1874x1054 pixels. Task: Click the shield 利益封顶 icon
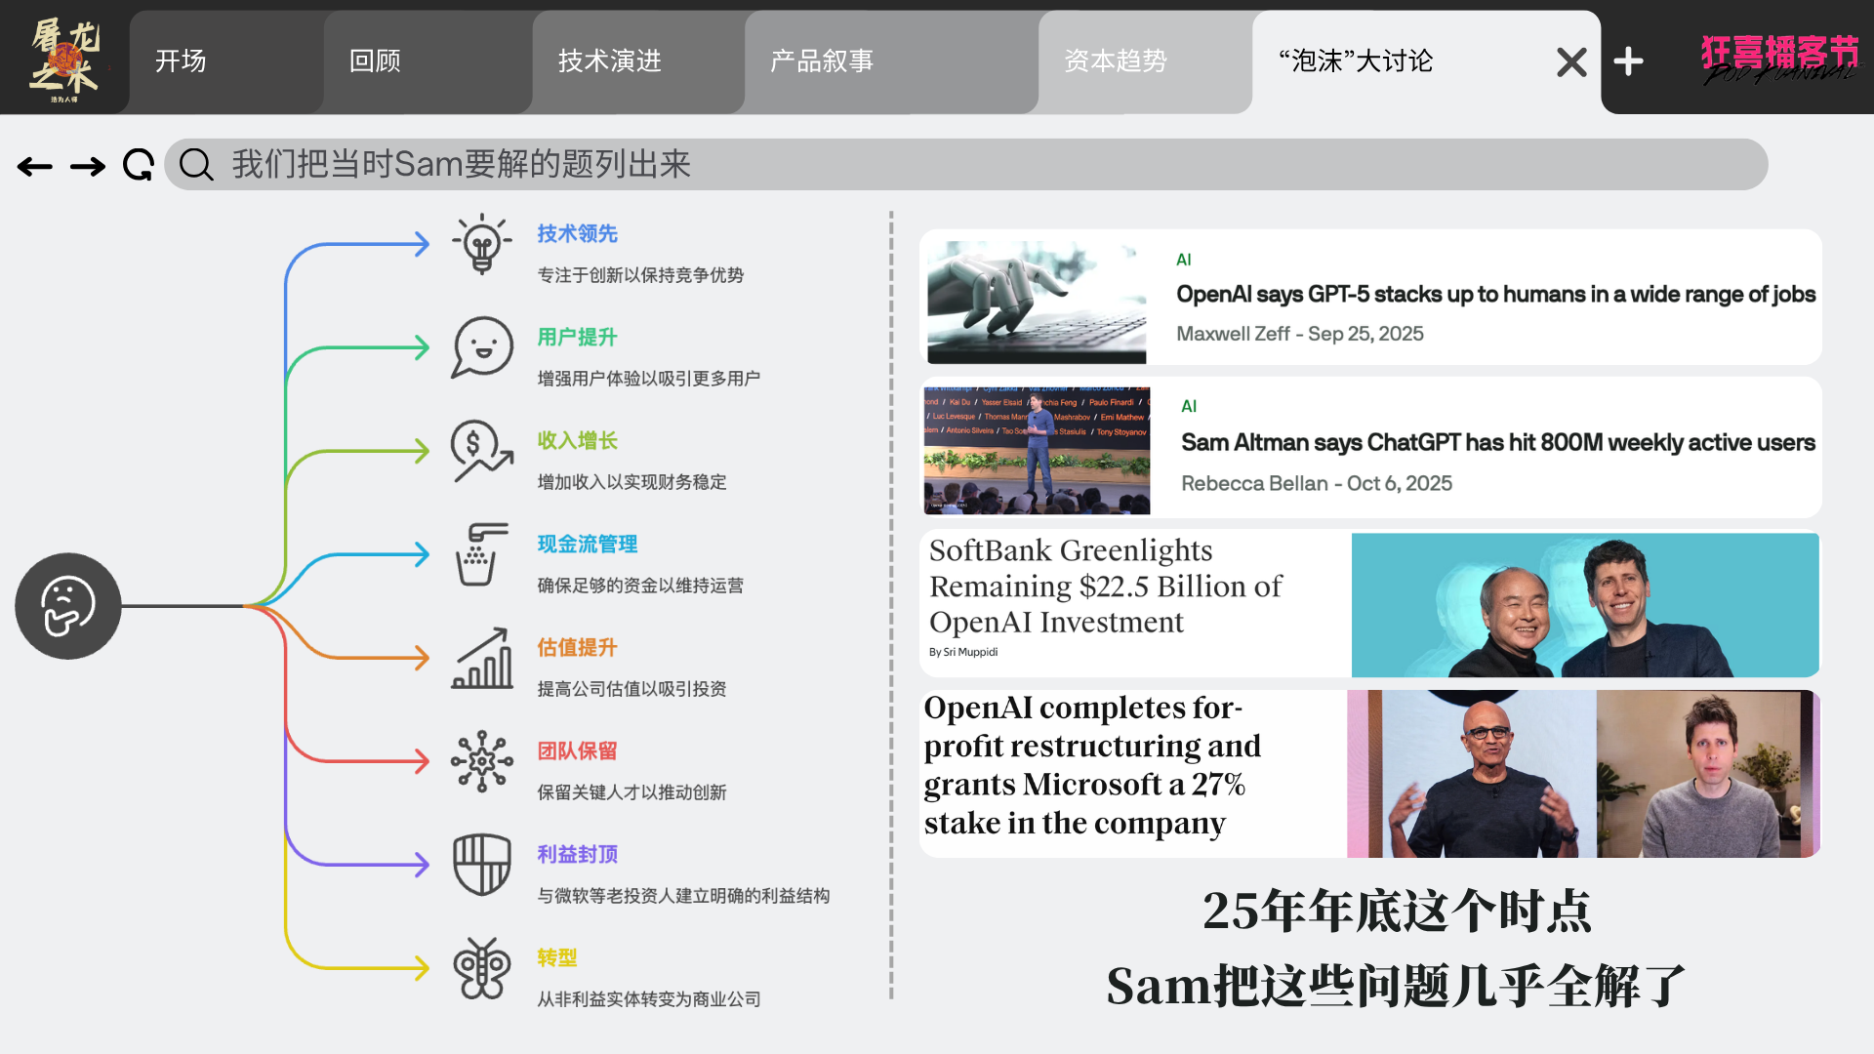pyautogui.click(x=481, y=865)
